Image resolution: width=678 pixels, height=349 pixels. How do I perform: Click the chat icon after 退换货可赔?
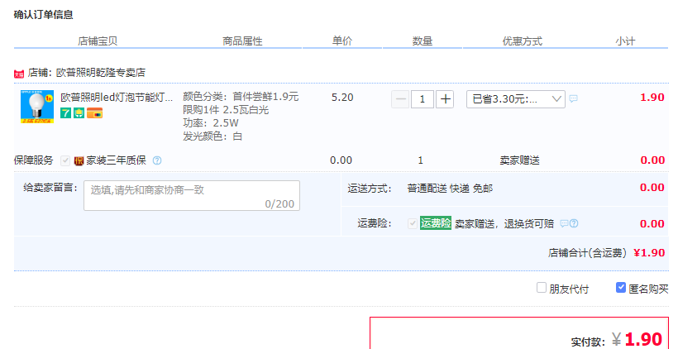tap(564, 223)
